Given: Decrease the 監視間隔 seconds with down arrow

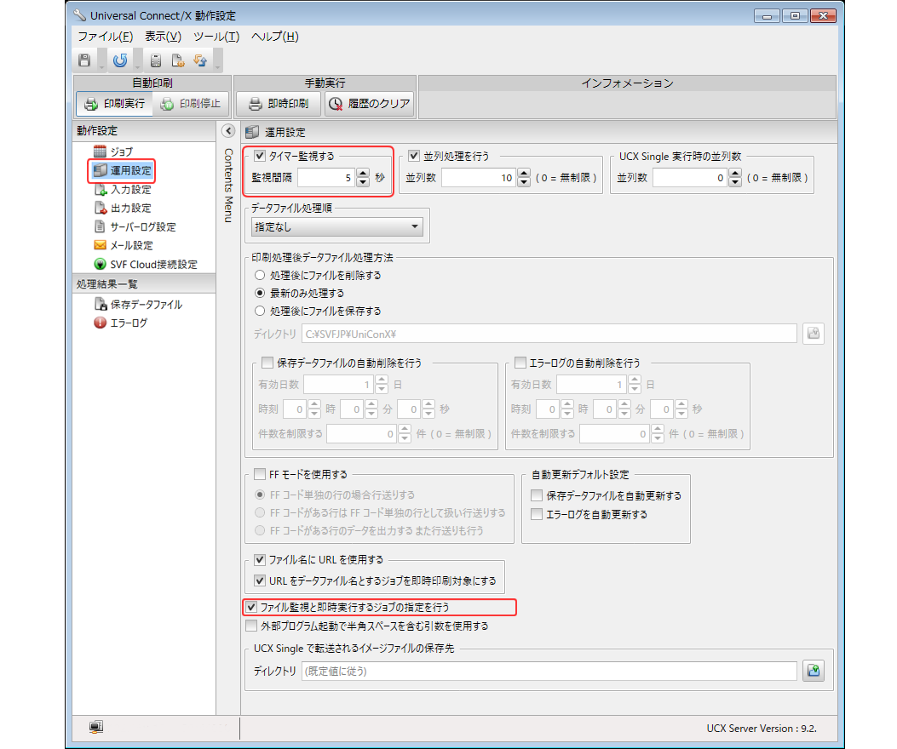Looking at the screenshot, I should 363,182.
